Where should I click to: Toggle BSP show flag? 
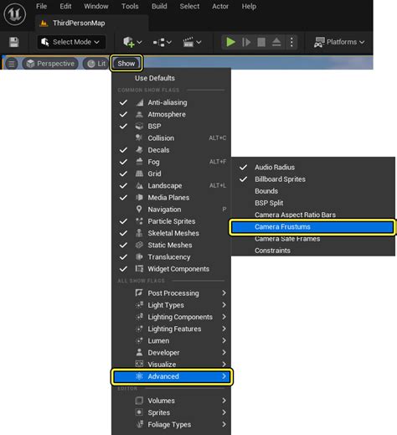(x=171, y=127)
